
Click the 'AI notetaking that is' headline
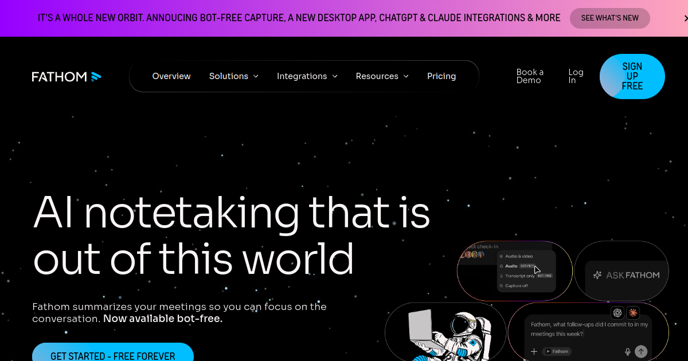click(232, 212)
